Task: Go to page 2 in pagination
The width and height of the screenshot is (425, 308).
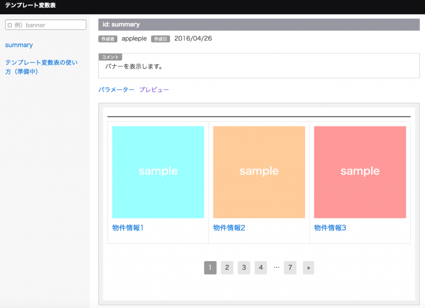Action: click(227, 268)
